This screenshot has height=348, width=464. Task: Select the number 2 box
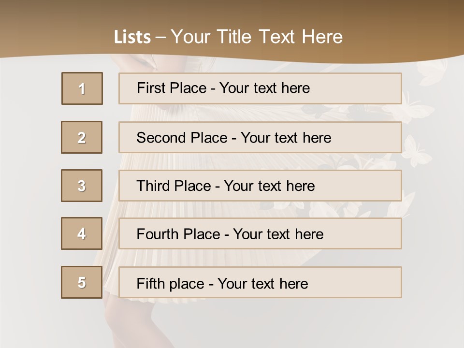(x=82, y=137)
